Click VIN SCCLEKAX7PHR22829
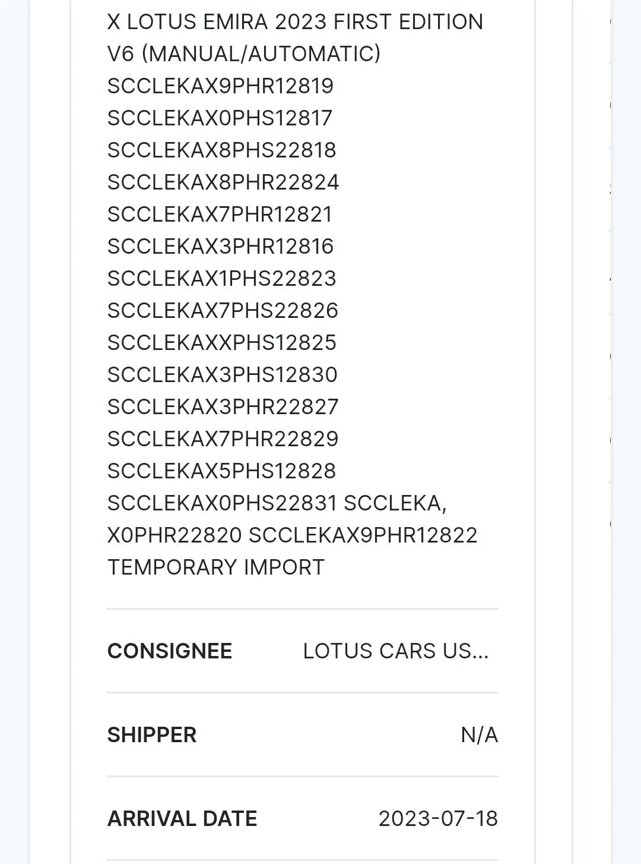This screenshot has width=641, height=864. point(223,439)
